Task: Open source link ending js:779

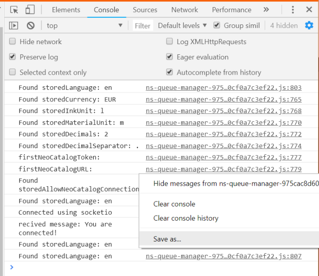Action: tap(224, 169)
